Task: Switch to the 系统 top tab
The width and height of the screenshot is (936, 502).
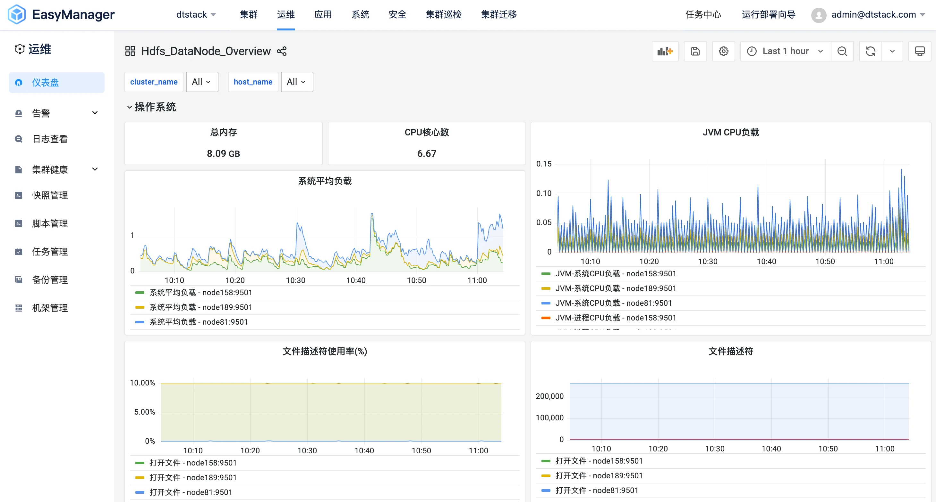Action: pyautogui.click(x=360, y=15)
